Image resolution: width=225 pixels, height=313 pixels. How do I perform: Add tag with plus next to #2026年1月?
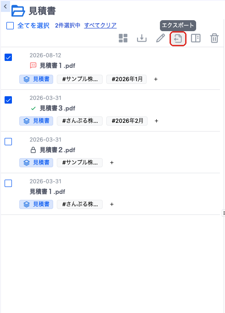click(x=156, y=79)
